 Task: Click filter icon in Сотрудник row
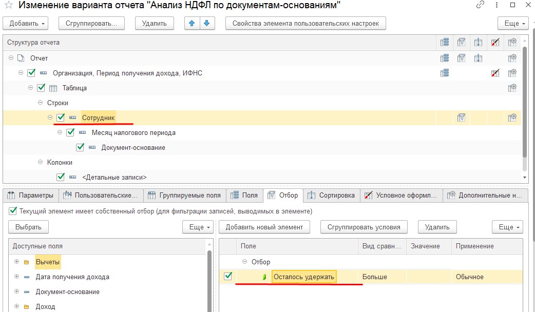(x=461, y=118)
